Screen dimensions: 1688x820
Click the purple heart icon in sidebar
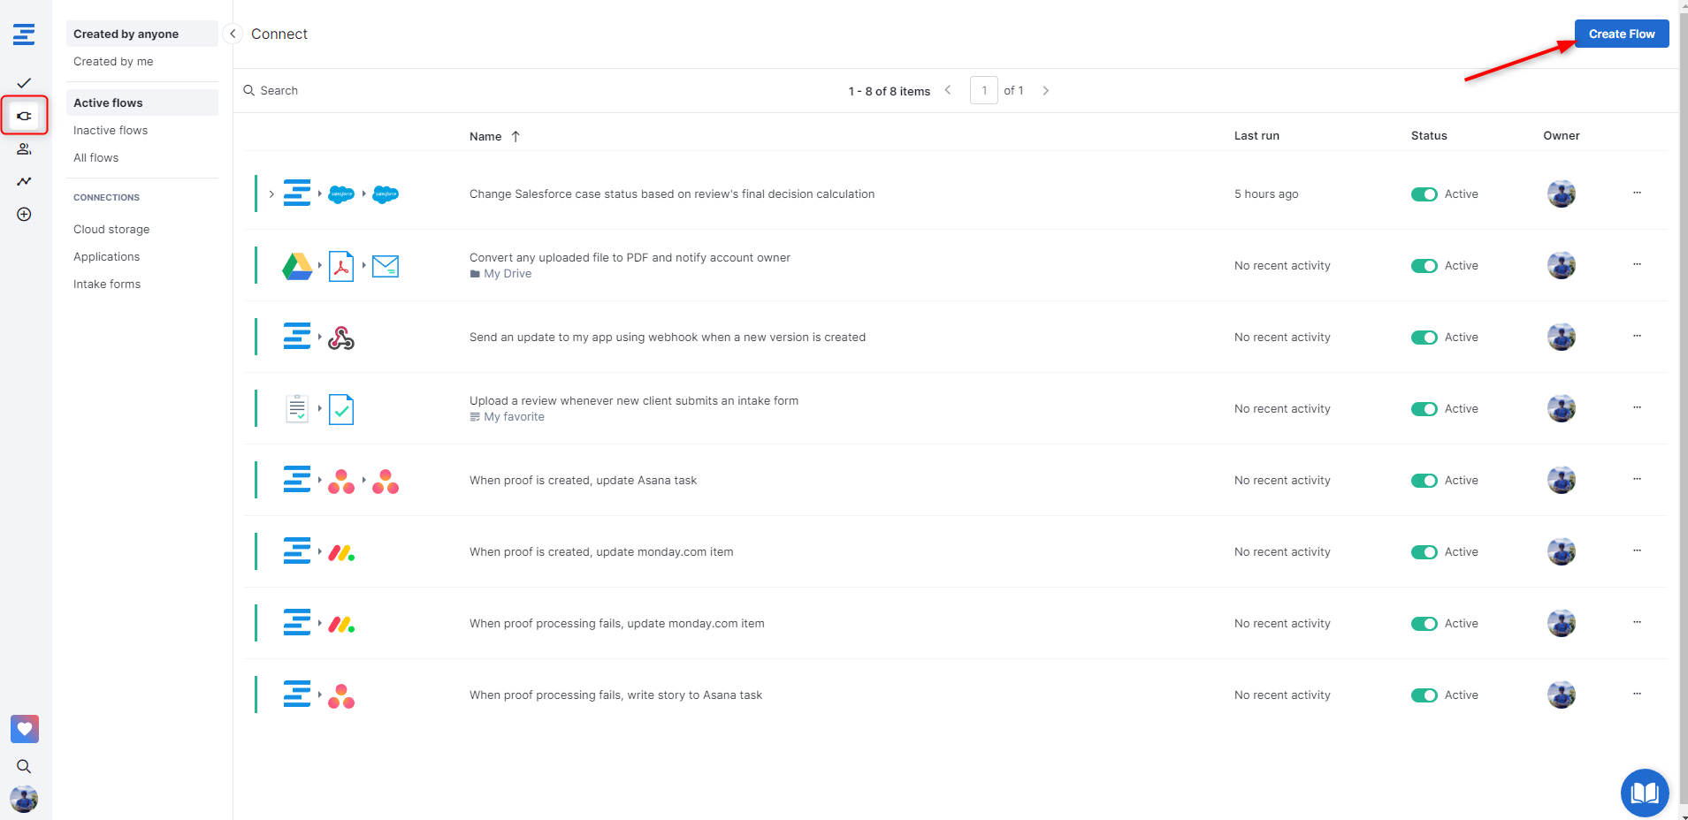coord(24,729)
